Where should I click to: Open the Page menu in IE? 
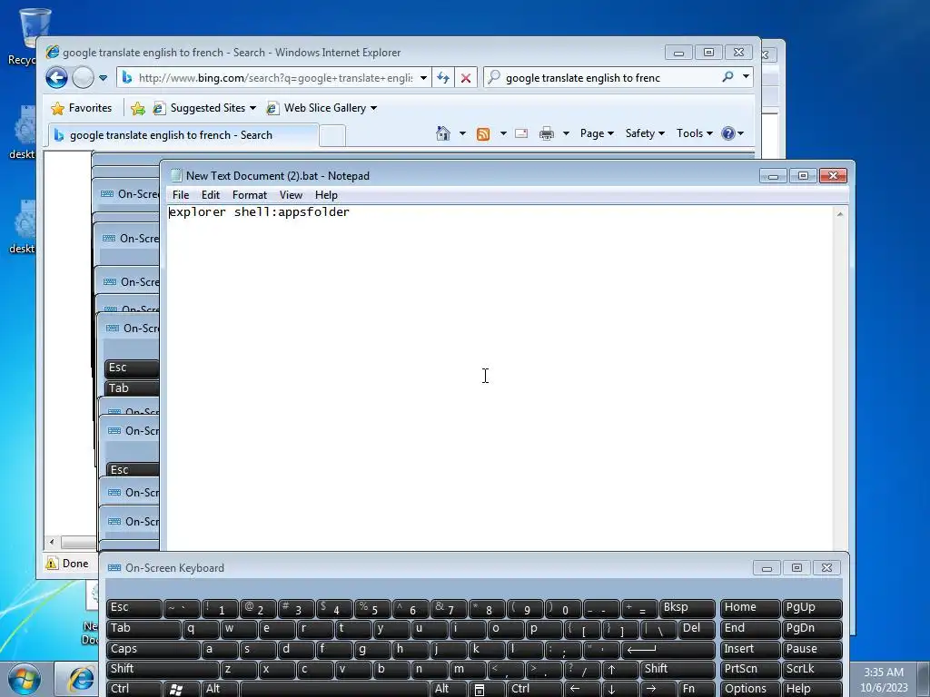click(597, 133)
